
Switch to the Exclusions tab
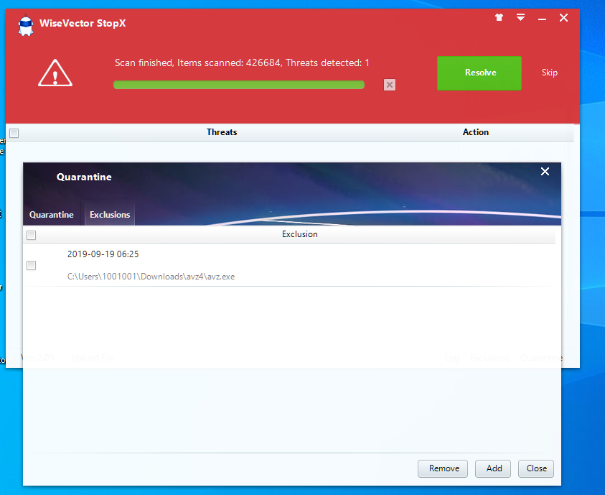110,214
